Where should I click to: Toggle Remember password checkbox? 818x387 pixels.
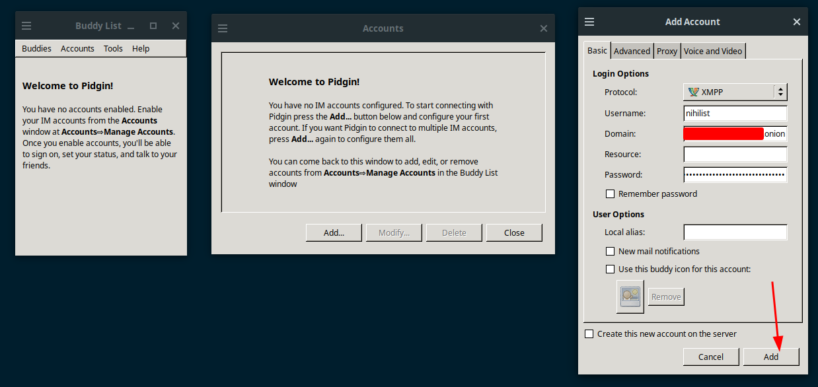[x=611, y=194]
